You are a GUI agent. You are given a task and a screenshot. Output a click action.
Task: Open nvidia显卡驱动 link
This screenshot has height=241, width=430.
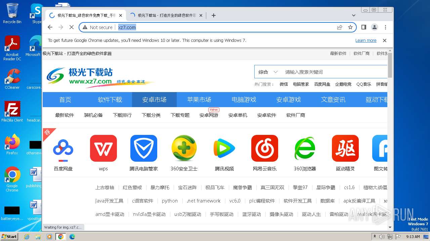tap(149, 214)
